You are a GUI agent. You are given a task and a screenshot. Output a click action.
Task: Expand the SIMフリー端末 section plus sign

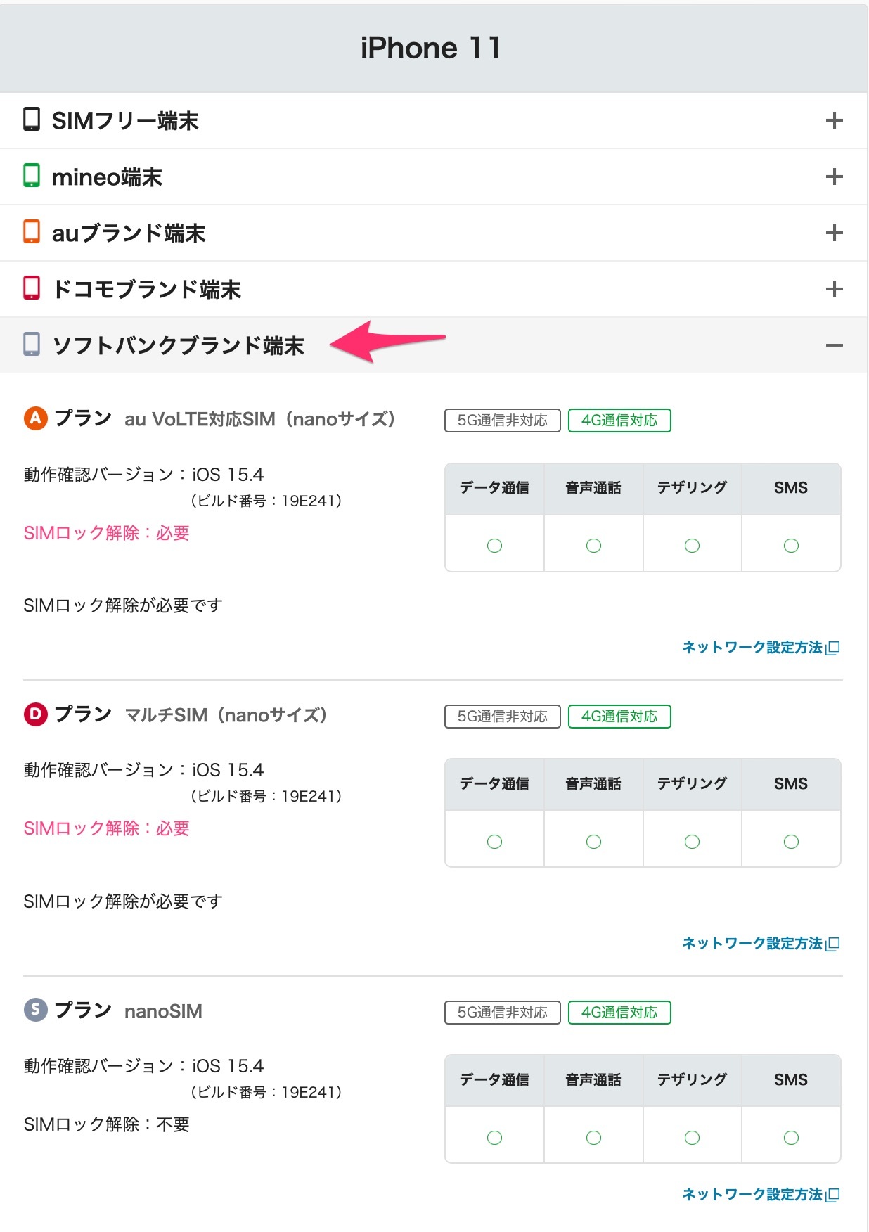tap(834, 120)
